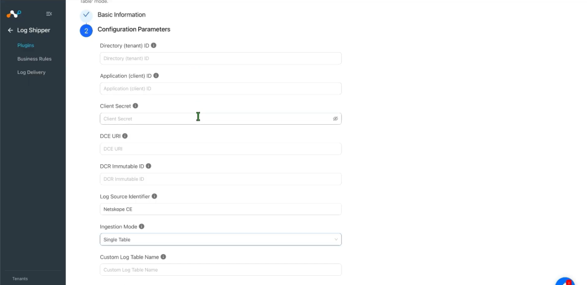Show Custom Log Table Name info icon

[x=163, y=256]
